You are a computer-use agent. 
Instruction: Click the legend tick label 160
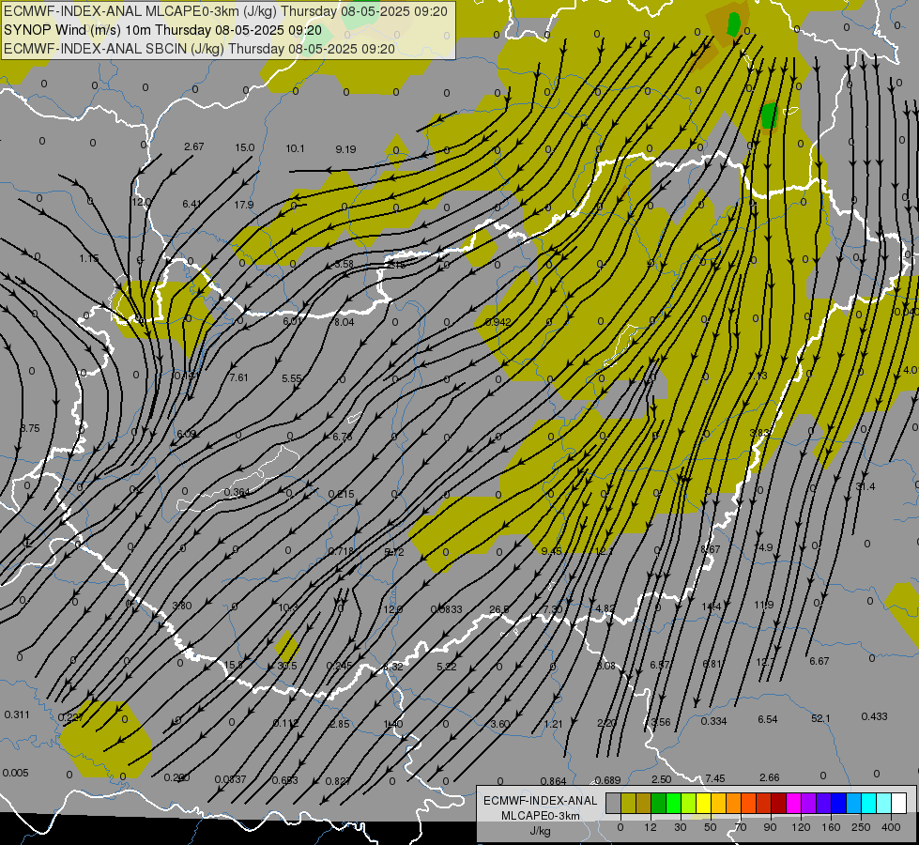coord(831,827)
